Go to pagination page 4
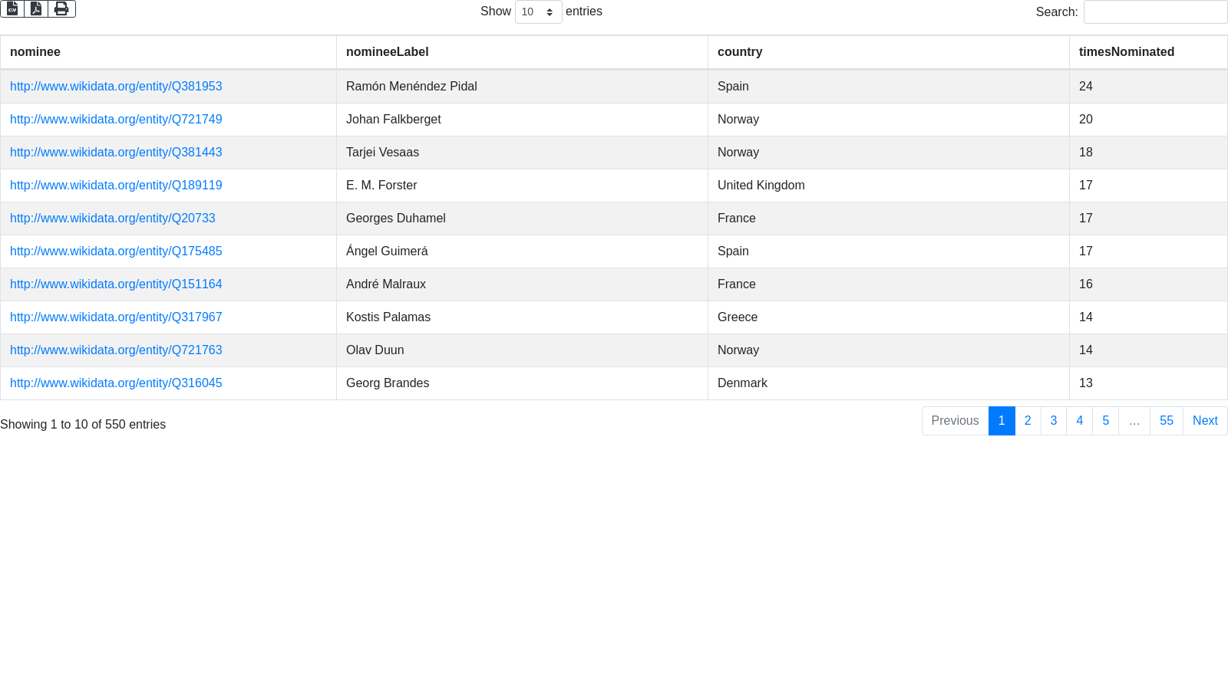 coord(1080,421)
